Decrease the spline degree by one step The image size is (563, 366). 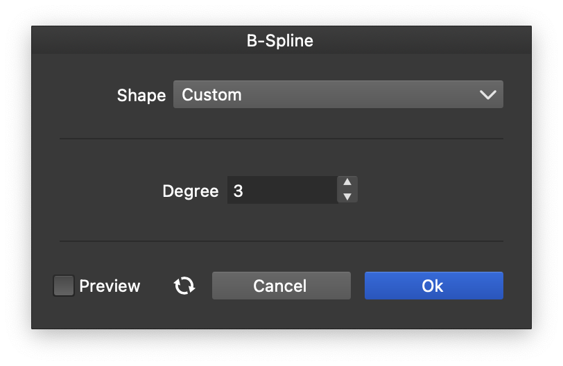click(x=347, y=197)
